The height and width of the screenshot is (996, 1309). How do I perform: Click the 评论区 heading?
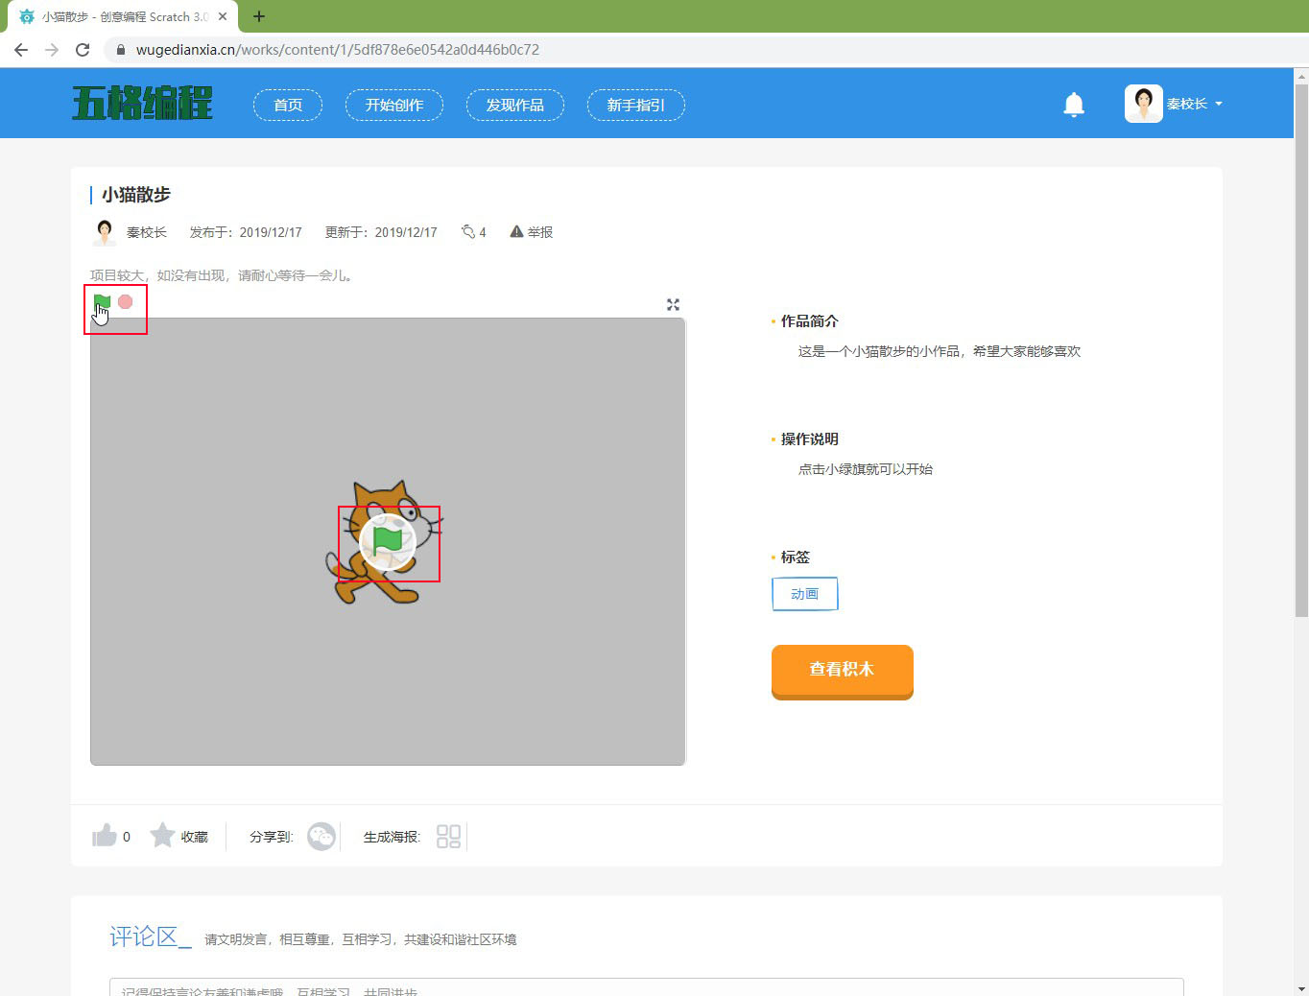click(x=151, y=937)
